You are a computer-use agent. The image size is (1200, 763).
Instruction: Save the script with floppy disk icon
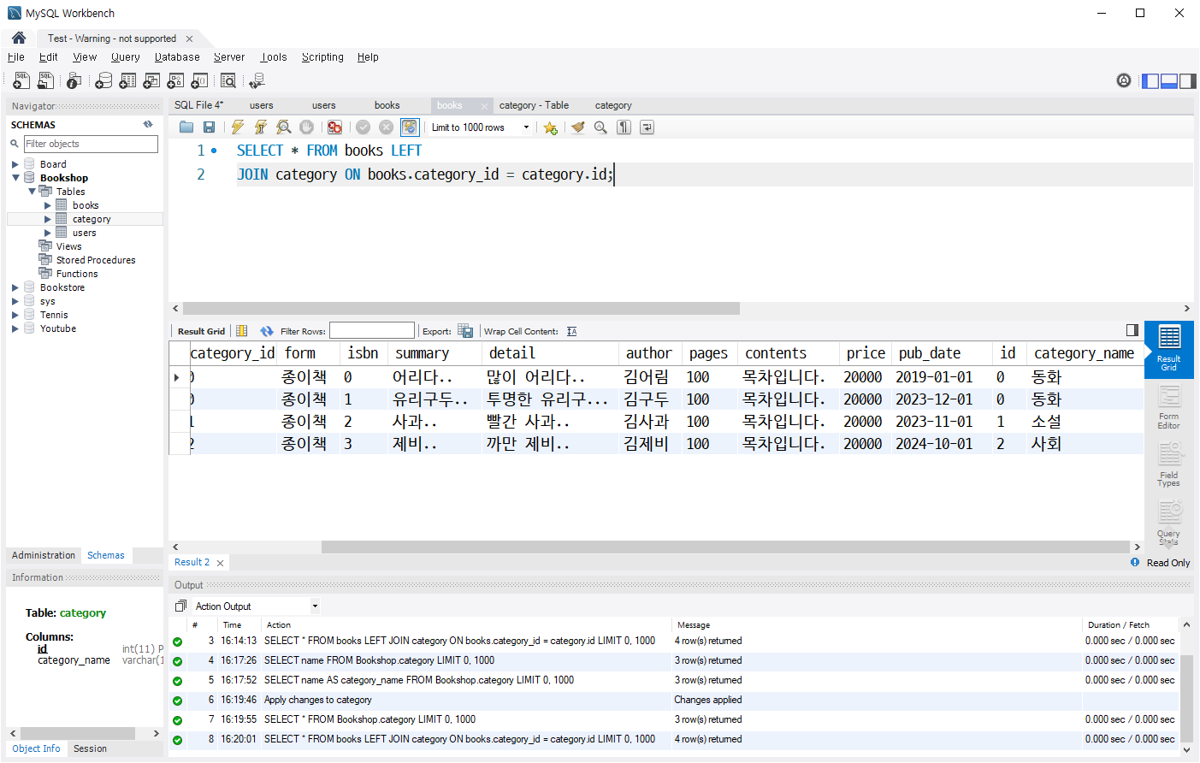pyautogui.click(x=209, y=127)
